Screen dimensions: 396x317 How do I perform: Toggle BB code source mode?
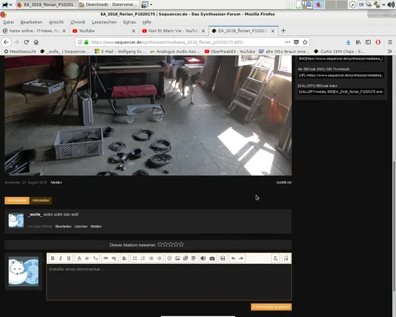click(x=286, y=258)
